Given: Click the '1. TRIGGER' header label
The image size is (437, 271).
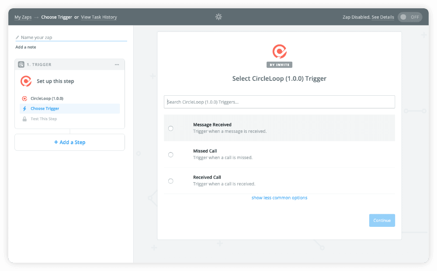Looking at the screenshot, I should (39, 65).
